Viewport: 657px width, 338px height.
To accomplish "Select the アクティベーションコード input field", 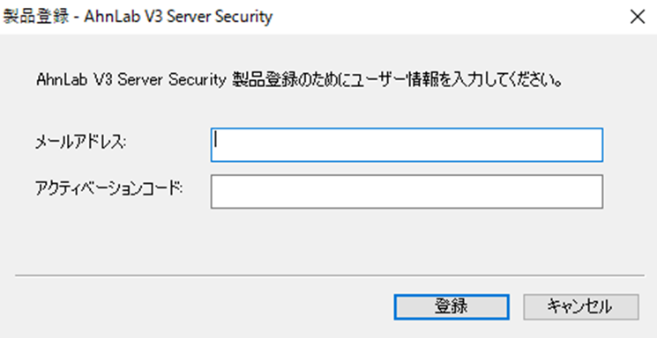I will pos(407,192).
